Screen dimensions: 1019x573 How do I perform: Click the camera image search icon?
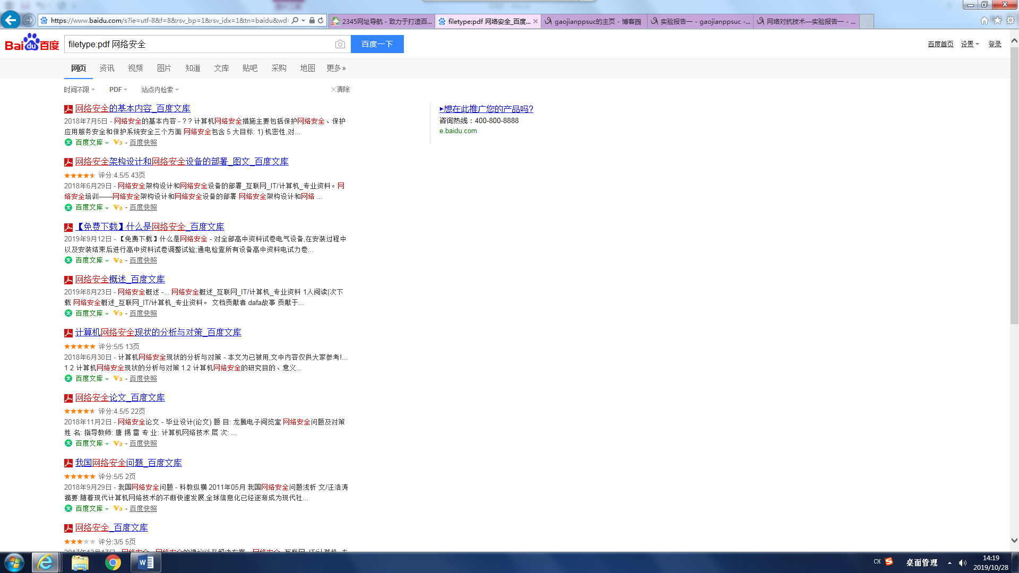340,45
